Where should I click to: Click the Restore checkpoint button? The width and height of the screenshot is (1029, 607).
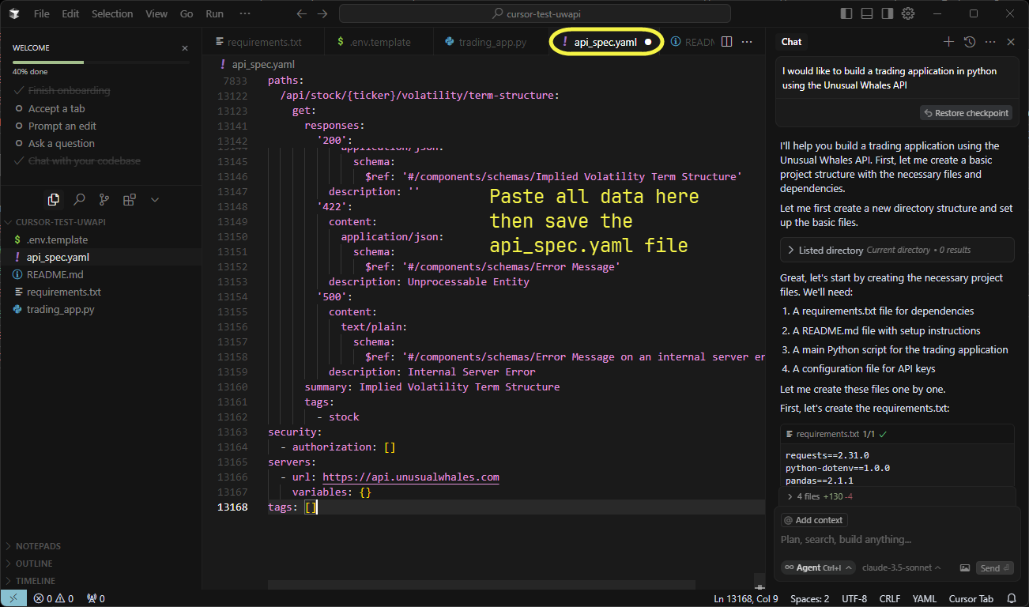[966, 112]
